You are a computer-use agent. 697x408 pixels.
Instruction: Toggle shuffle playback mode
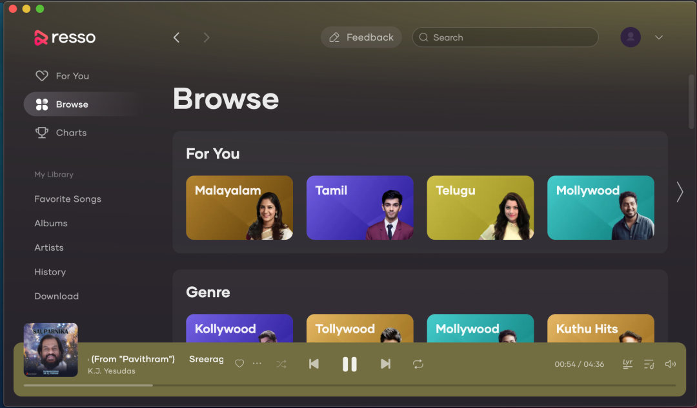click(x=281, y=364)
